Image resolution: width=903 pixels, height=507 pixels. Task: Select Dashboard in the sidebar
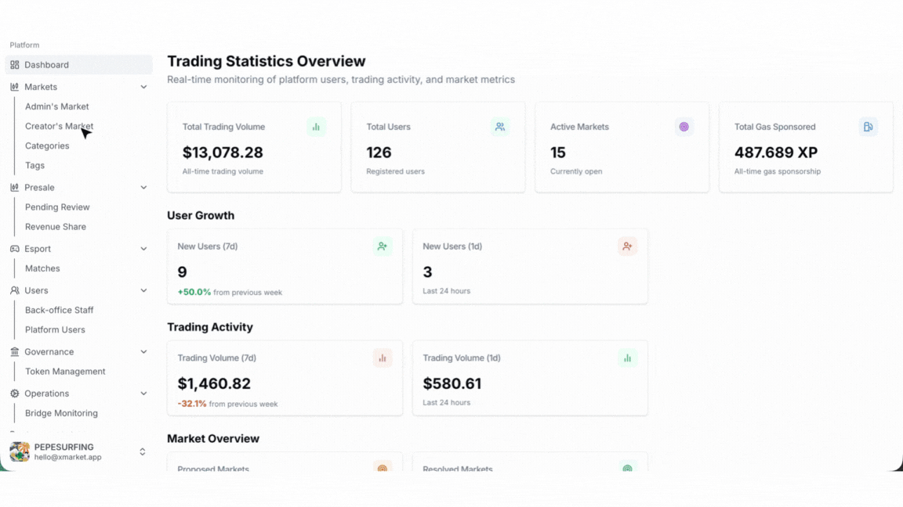point(47,65)
